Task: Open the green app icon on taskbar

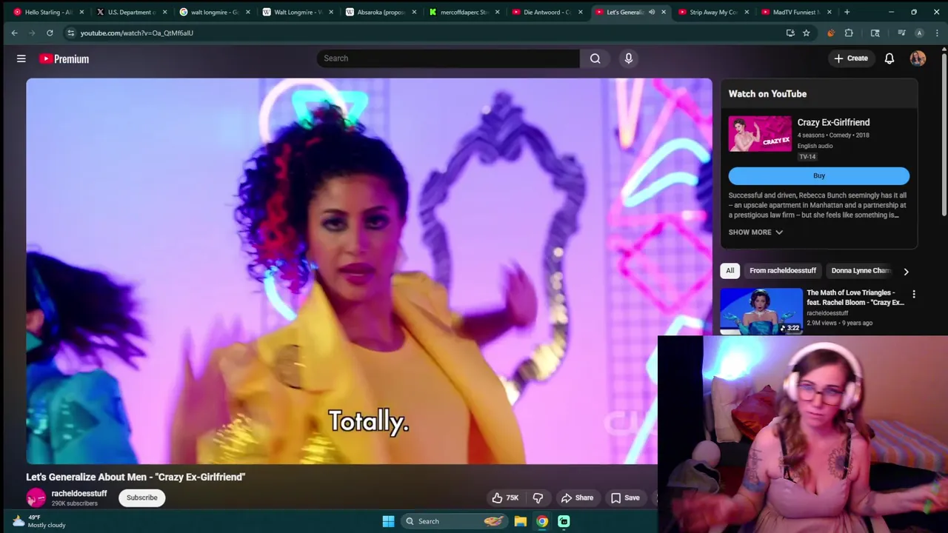Action: tap(564, 521)
